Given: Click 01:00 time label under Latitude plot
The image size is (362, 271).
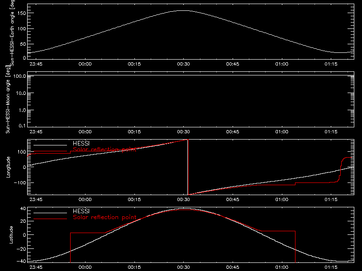Looking at the screenshot, I should coord(282,267).
